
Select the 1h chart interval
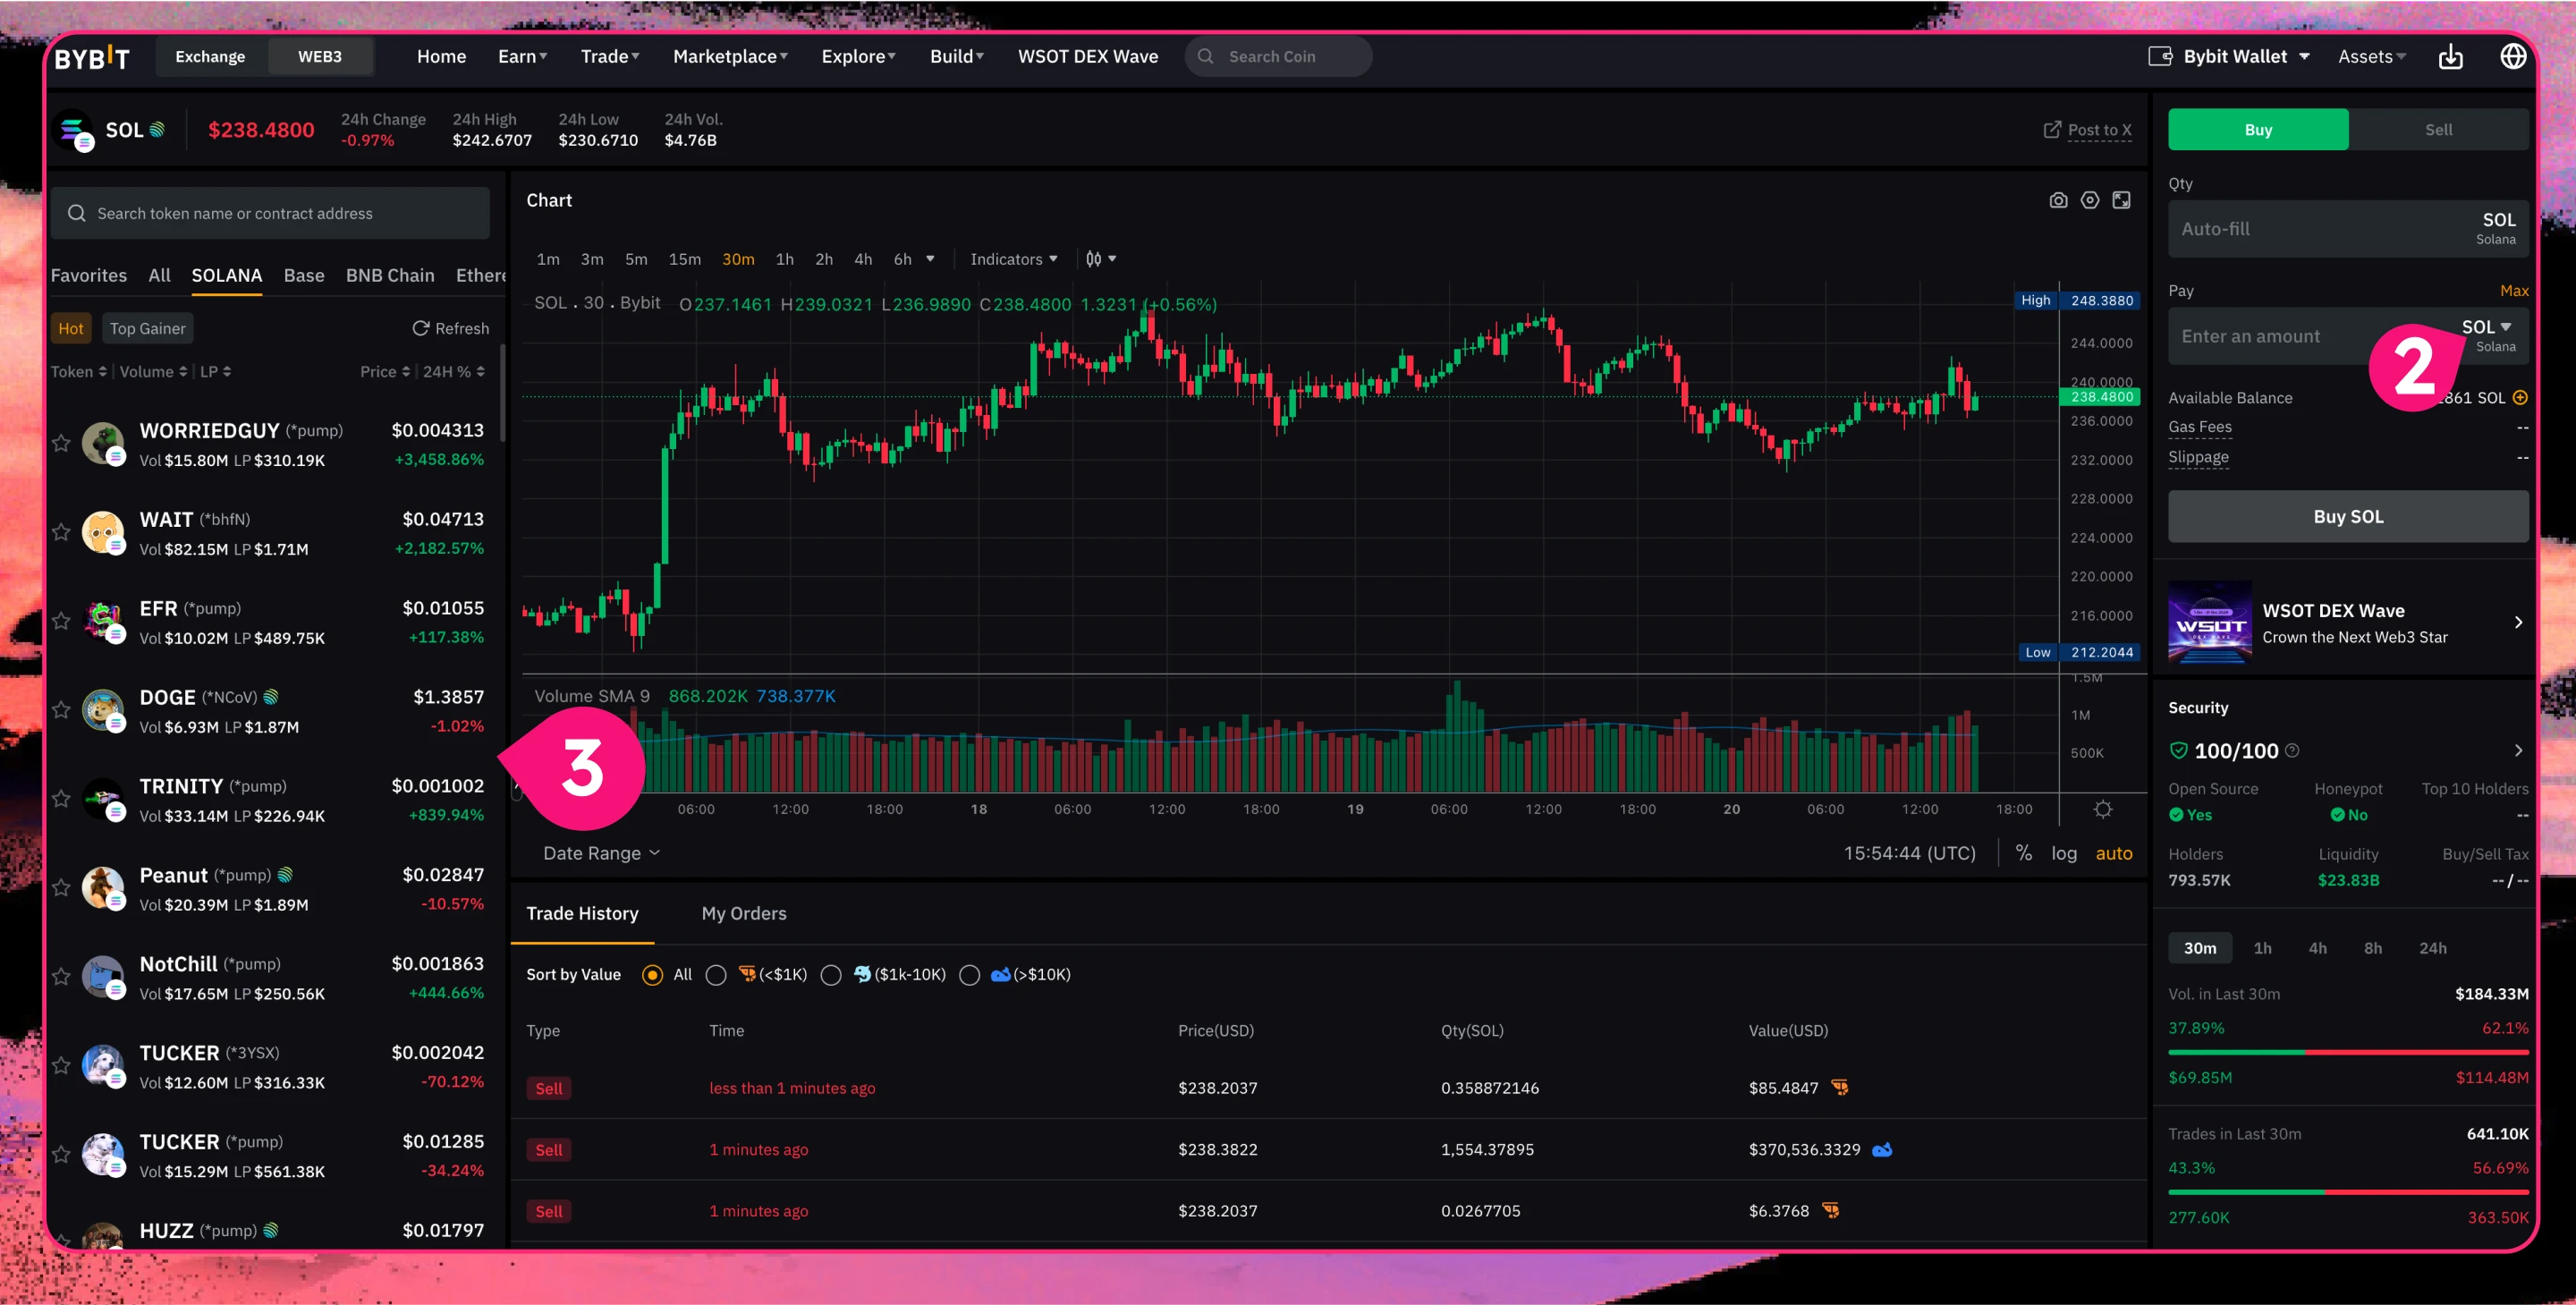[785, 259]
